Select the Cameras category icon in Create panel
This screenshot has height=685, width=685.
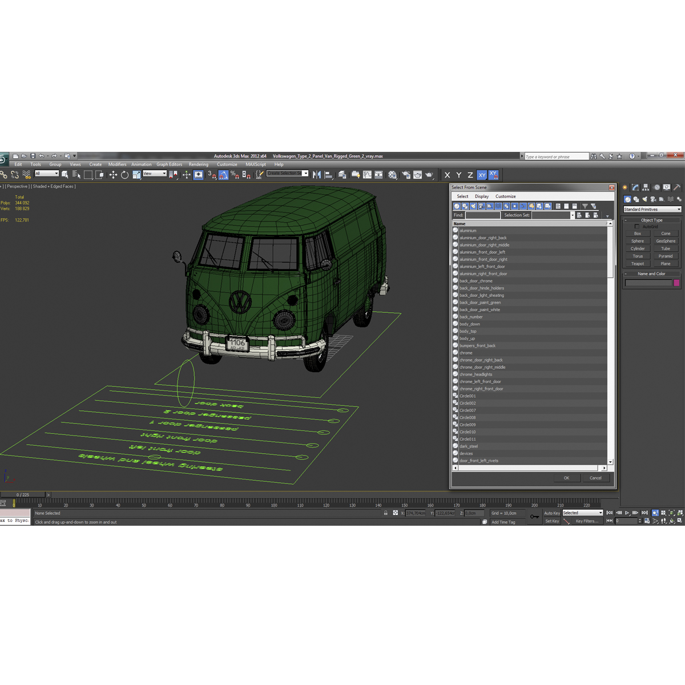pos(653,199)
